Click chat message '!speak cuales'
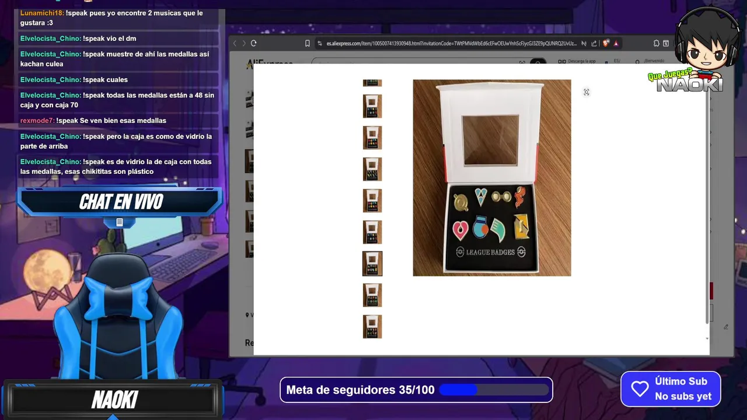The width and height of the screenshot is (747, 420). coord(105,80)
